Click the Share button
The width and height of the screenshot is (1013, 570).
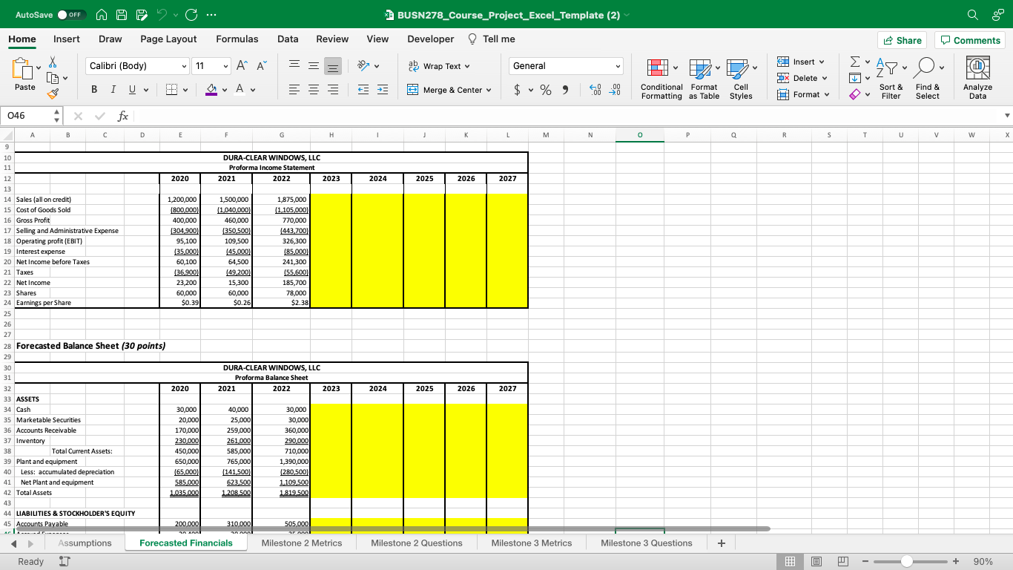click(902, 40)
